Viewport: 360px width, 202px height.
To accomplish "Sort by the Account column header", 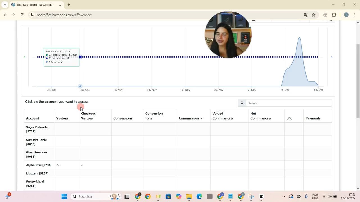I will (33, 118).
